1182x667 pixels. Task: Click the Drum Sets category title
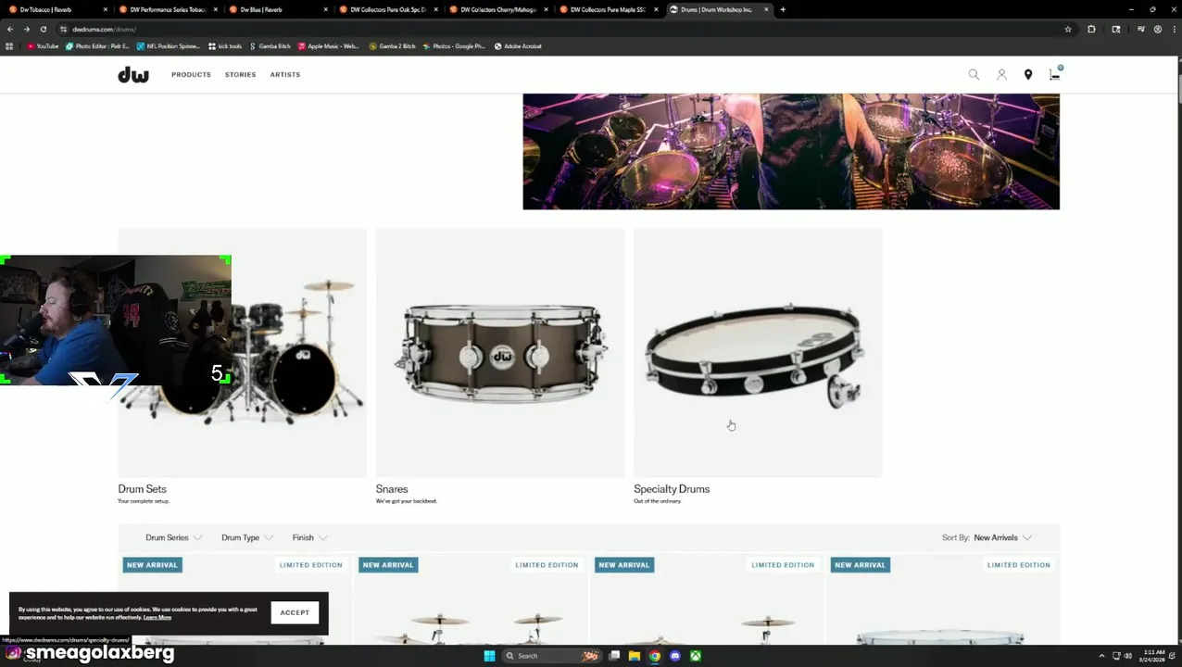tap(142, 489)
